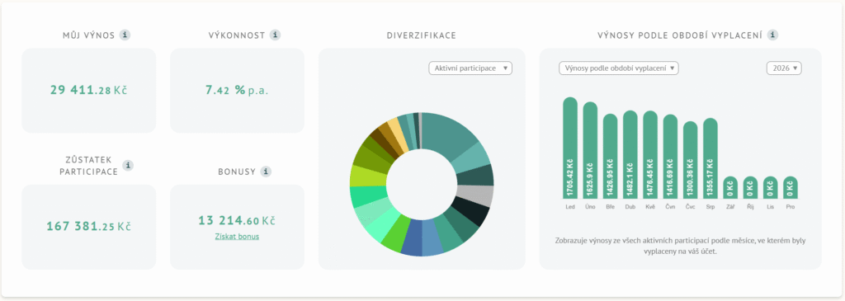Image resolution: width=845 pixels, height=301 pixels.
Task: Click the Zůstatek participace heading text
Action: click(x=89, y=166)
